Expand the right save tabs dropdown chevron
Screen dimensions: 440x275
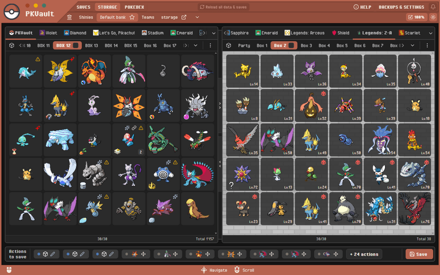click(x=430, y=33)
